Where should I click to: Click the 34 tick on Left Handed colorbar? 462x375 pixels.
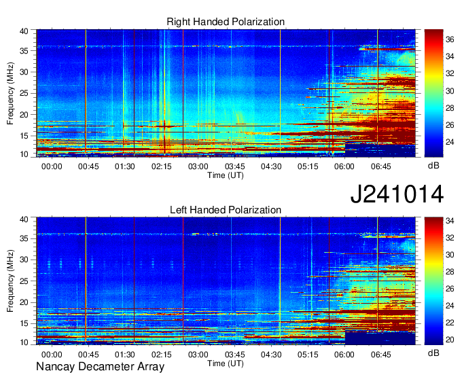pos(450,220)
